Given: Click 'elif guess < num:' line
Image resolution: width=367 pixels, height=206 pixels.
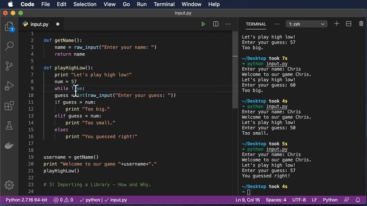Looking at the screenshot, I should (x=78, y=116).
